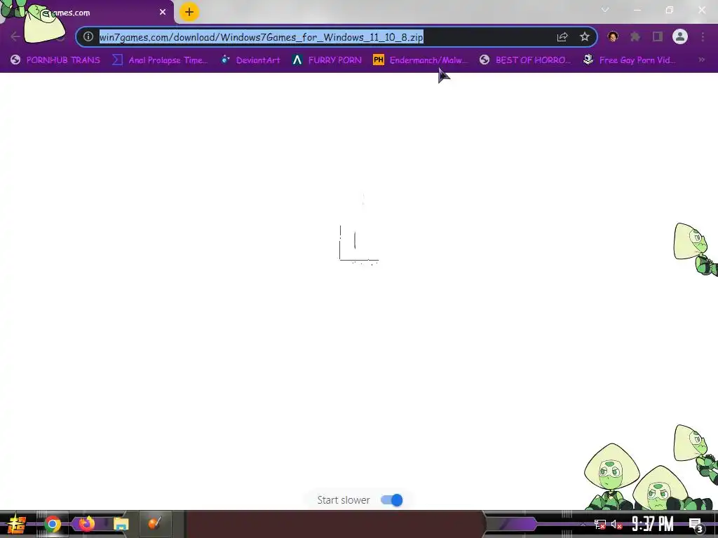The height and width of the screenshot is (538, 718).
Task: Show hidden bookmarks overflow chevron
Action: (x=701, y=60)
